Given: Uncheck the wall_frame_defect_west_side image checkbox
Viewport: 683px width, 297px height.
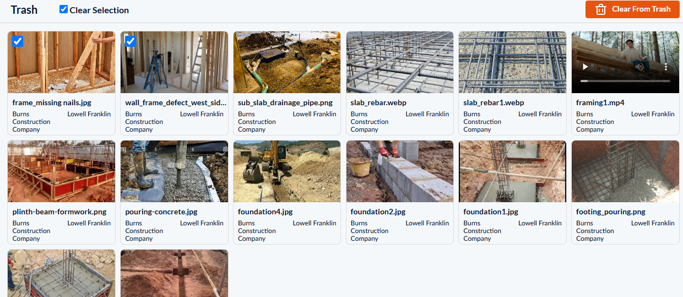Looking at the screenshot, I should (x=131, y=41).
